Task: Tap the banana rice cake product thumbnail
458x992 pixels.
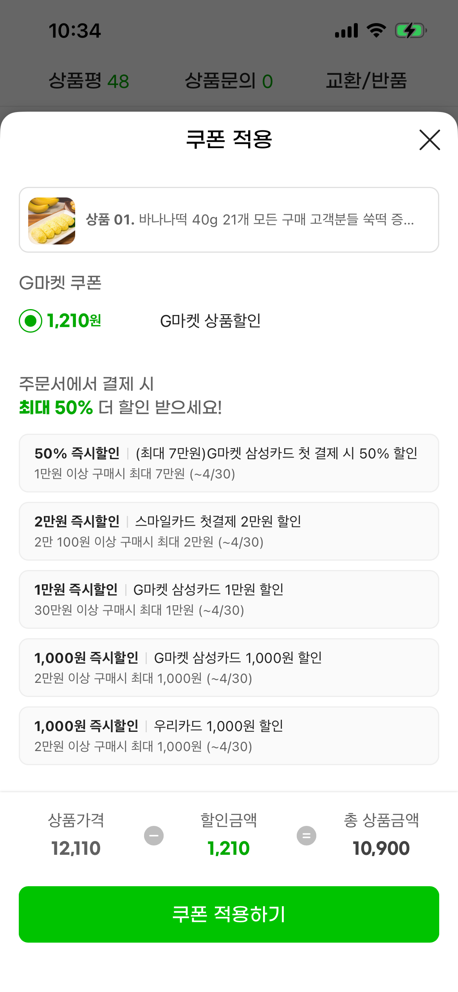Action: pyautogui.click(x=52, y=221)
